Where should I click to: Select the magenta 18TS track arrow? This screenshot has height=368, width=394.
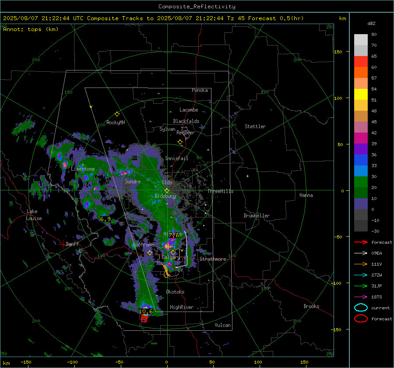coord(361,297)
